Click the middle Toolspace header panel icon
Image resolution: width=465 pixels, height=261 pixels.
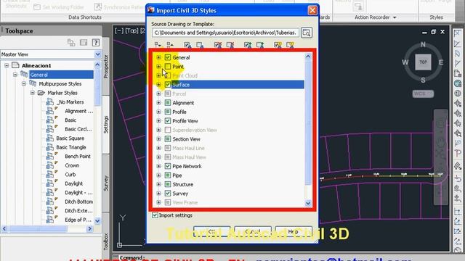[84, 43]
